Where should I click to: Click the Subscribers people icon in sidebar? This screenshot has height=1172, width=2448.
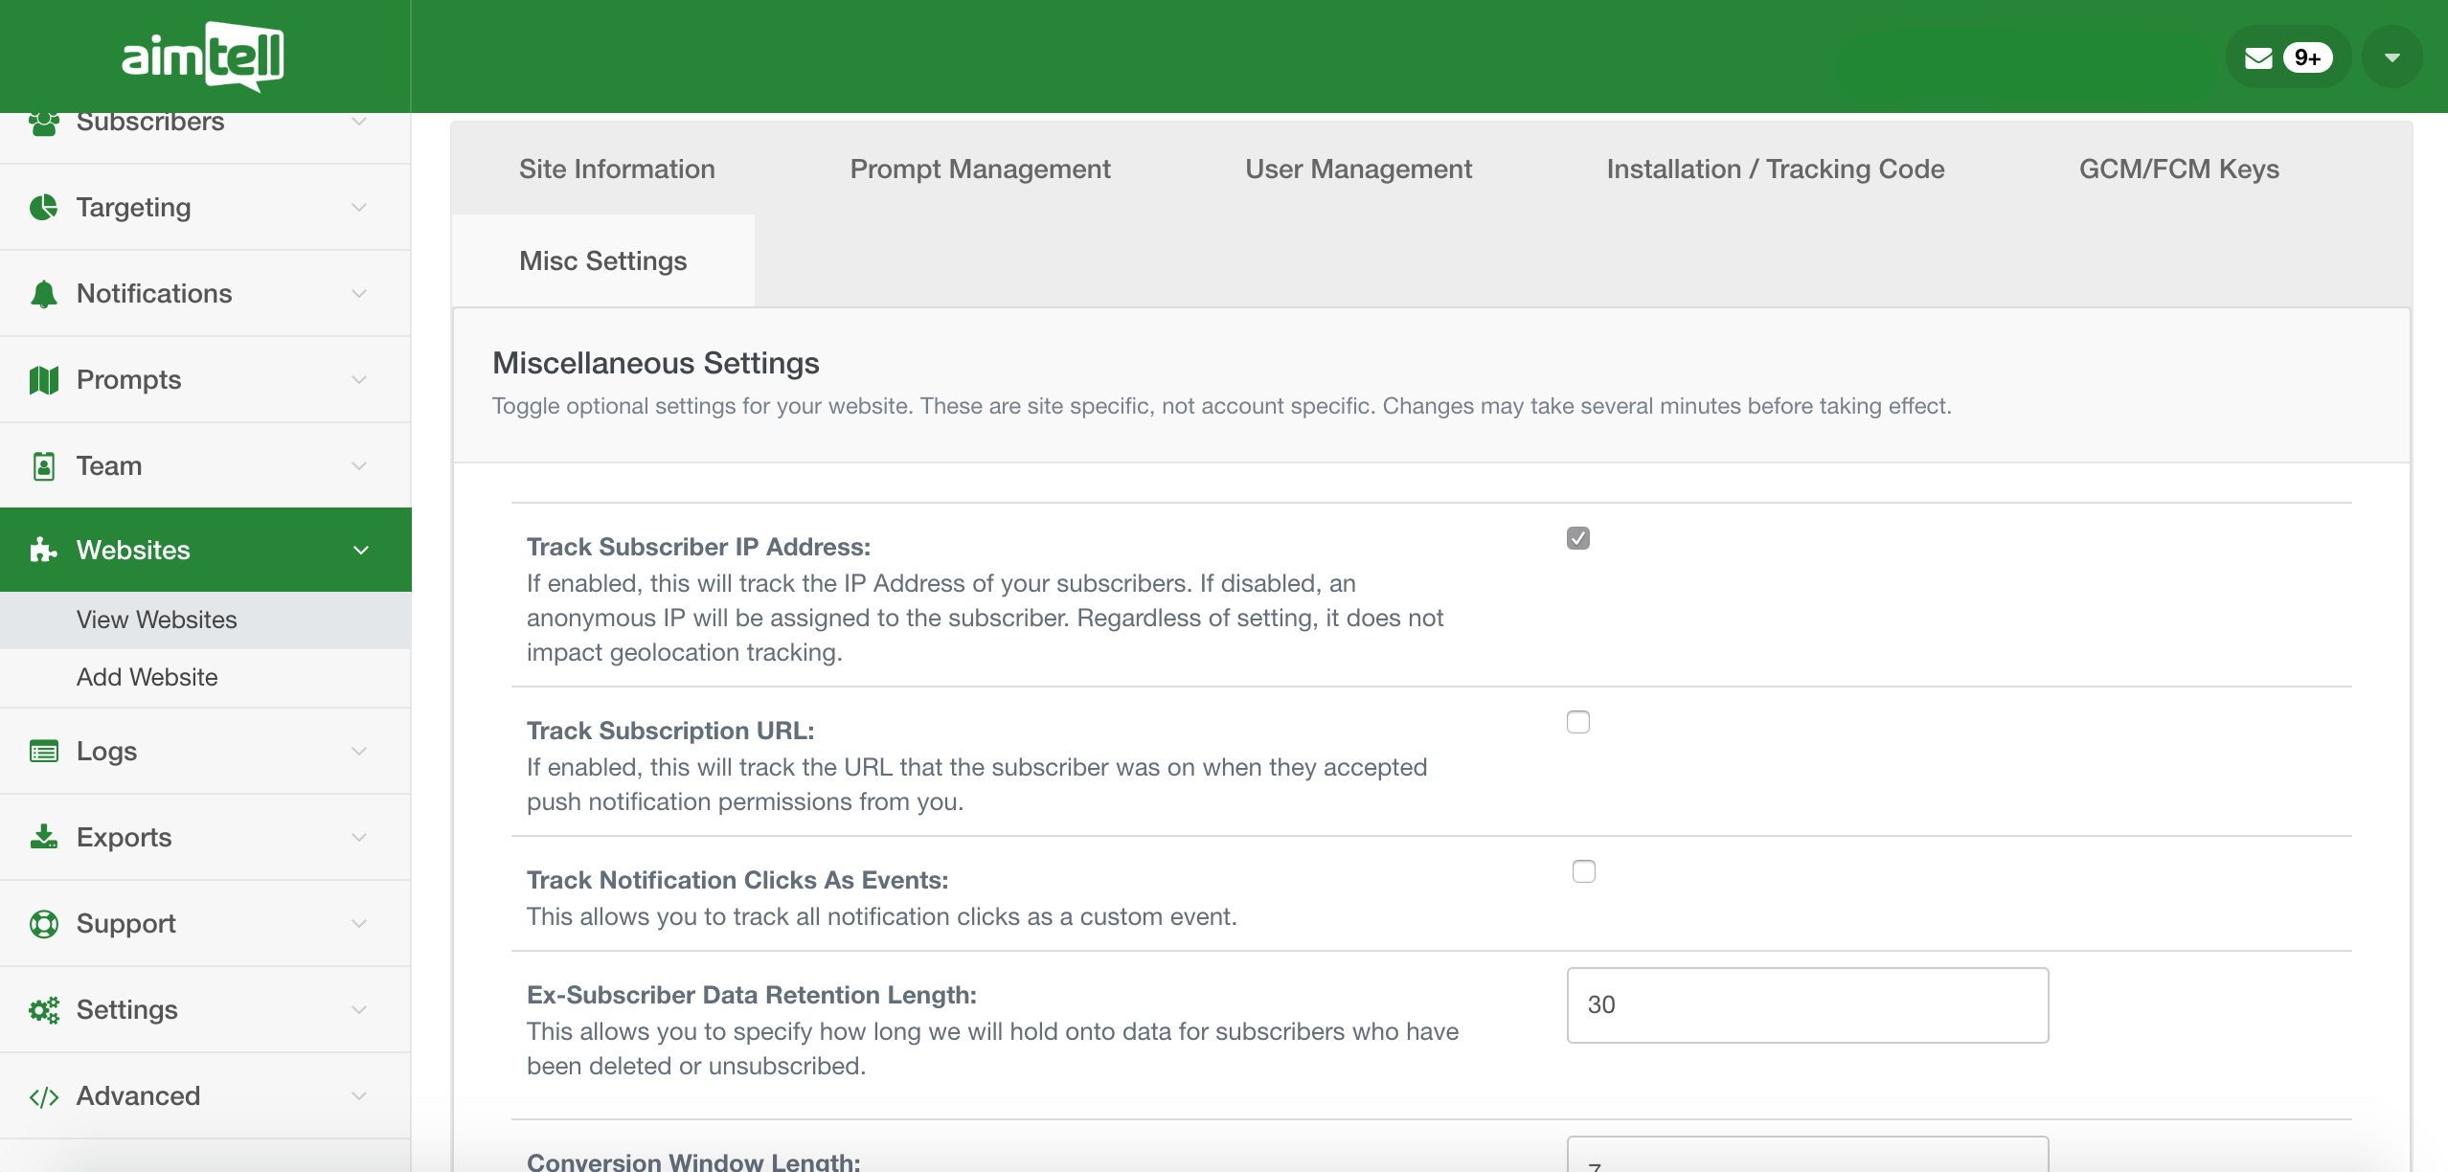pyautogui.click(x=44, y=122)
